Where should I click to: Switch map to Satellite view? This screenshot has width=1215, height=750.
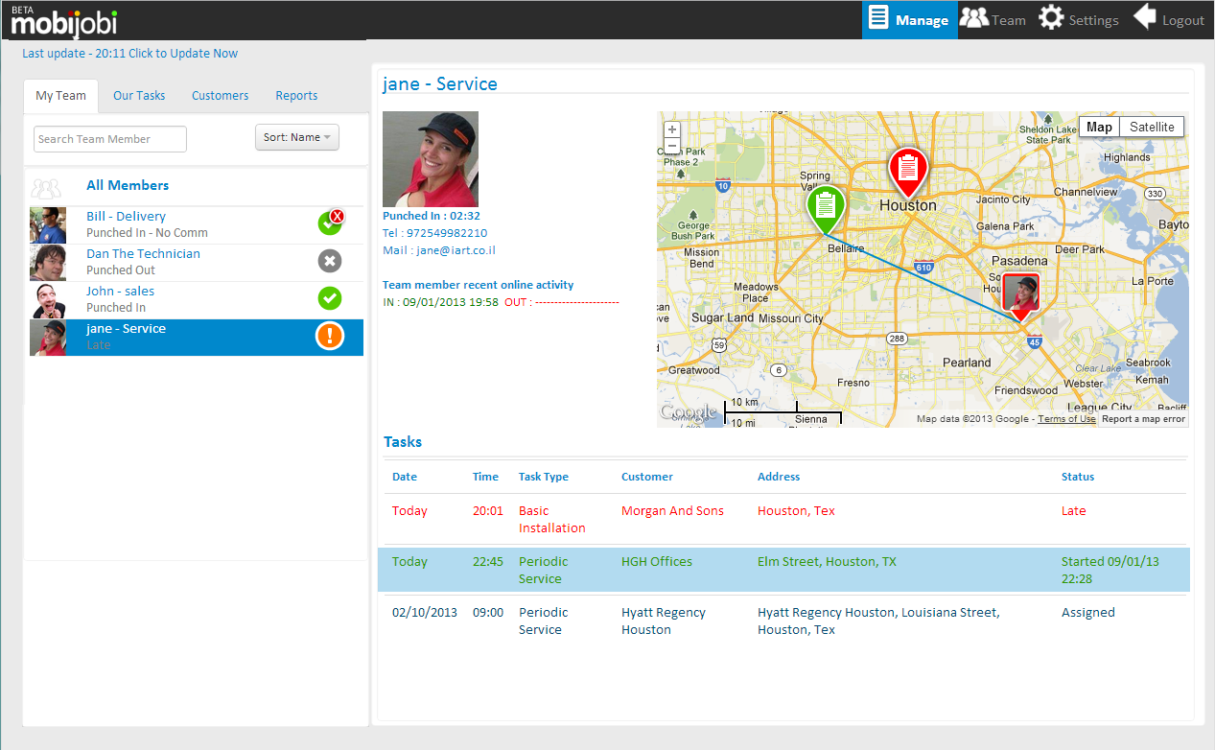point(1151,127)
